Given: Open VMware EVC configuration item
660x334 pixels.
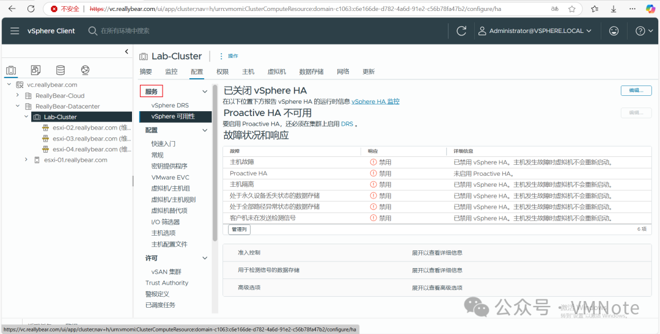Looking at the screenshot, I should (x=170, y=177).
